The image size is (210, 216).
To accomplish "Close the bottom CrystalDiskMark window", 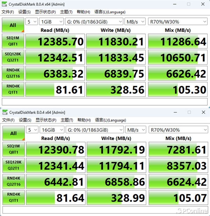I will click(x=203, y=112).
